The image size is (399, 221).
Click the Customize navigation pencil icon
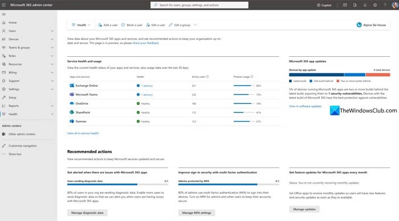click(x=4, y=146)
